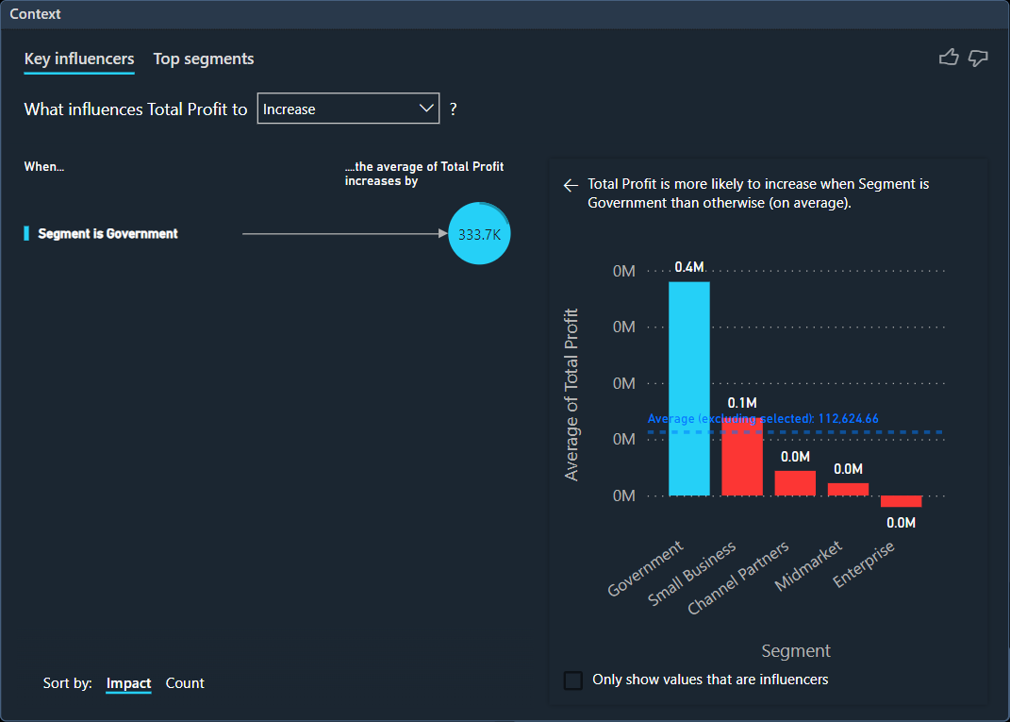Click the negative Enterprise bar

coord(901,501)
